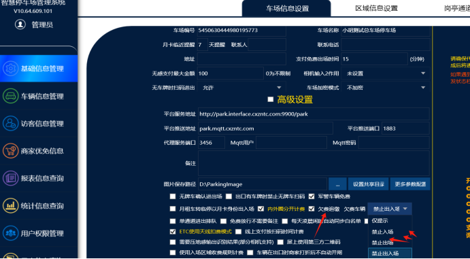Collapse 欠费车辆 dropdown showing 禁止出入场
This screenshot has height=259, width=470.
[x=389, y=209]
